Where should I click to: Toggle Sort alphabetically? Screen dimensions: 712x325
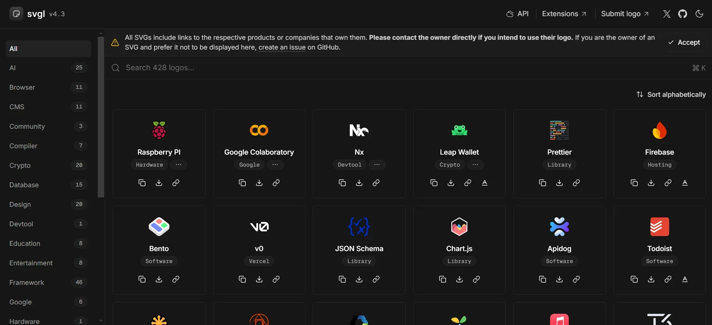pyautogui.click(x=671, y=95)
